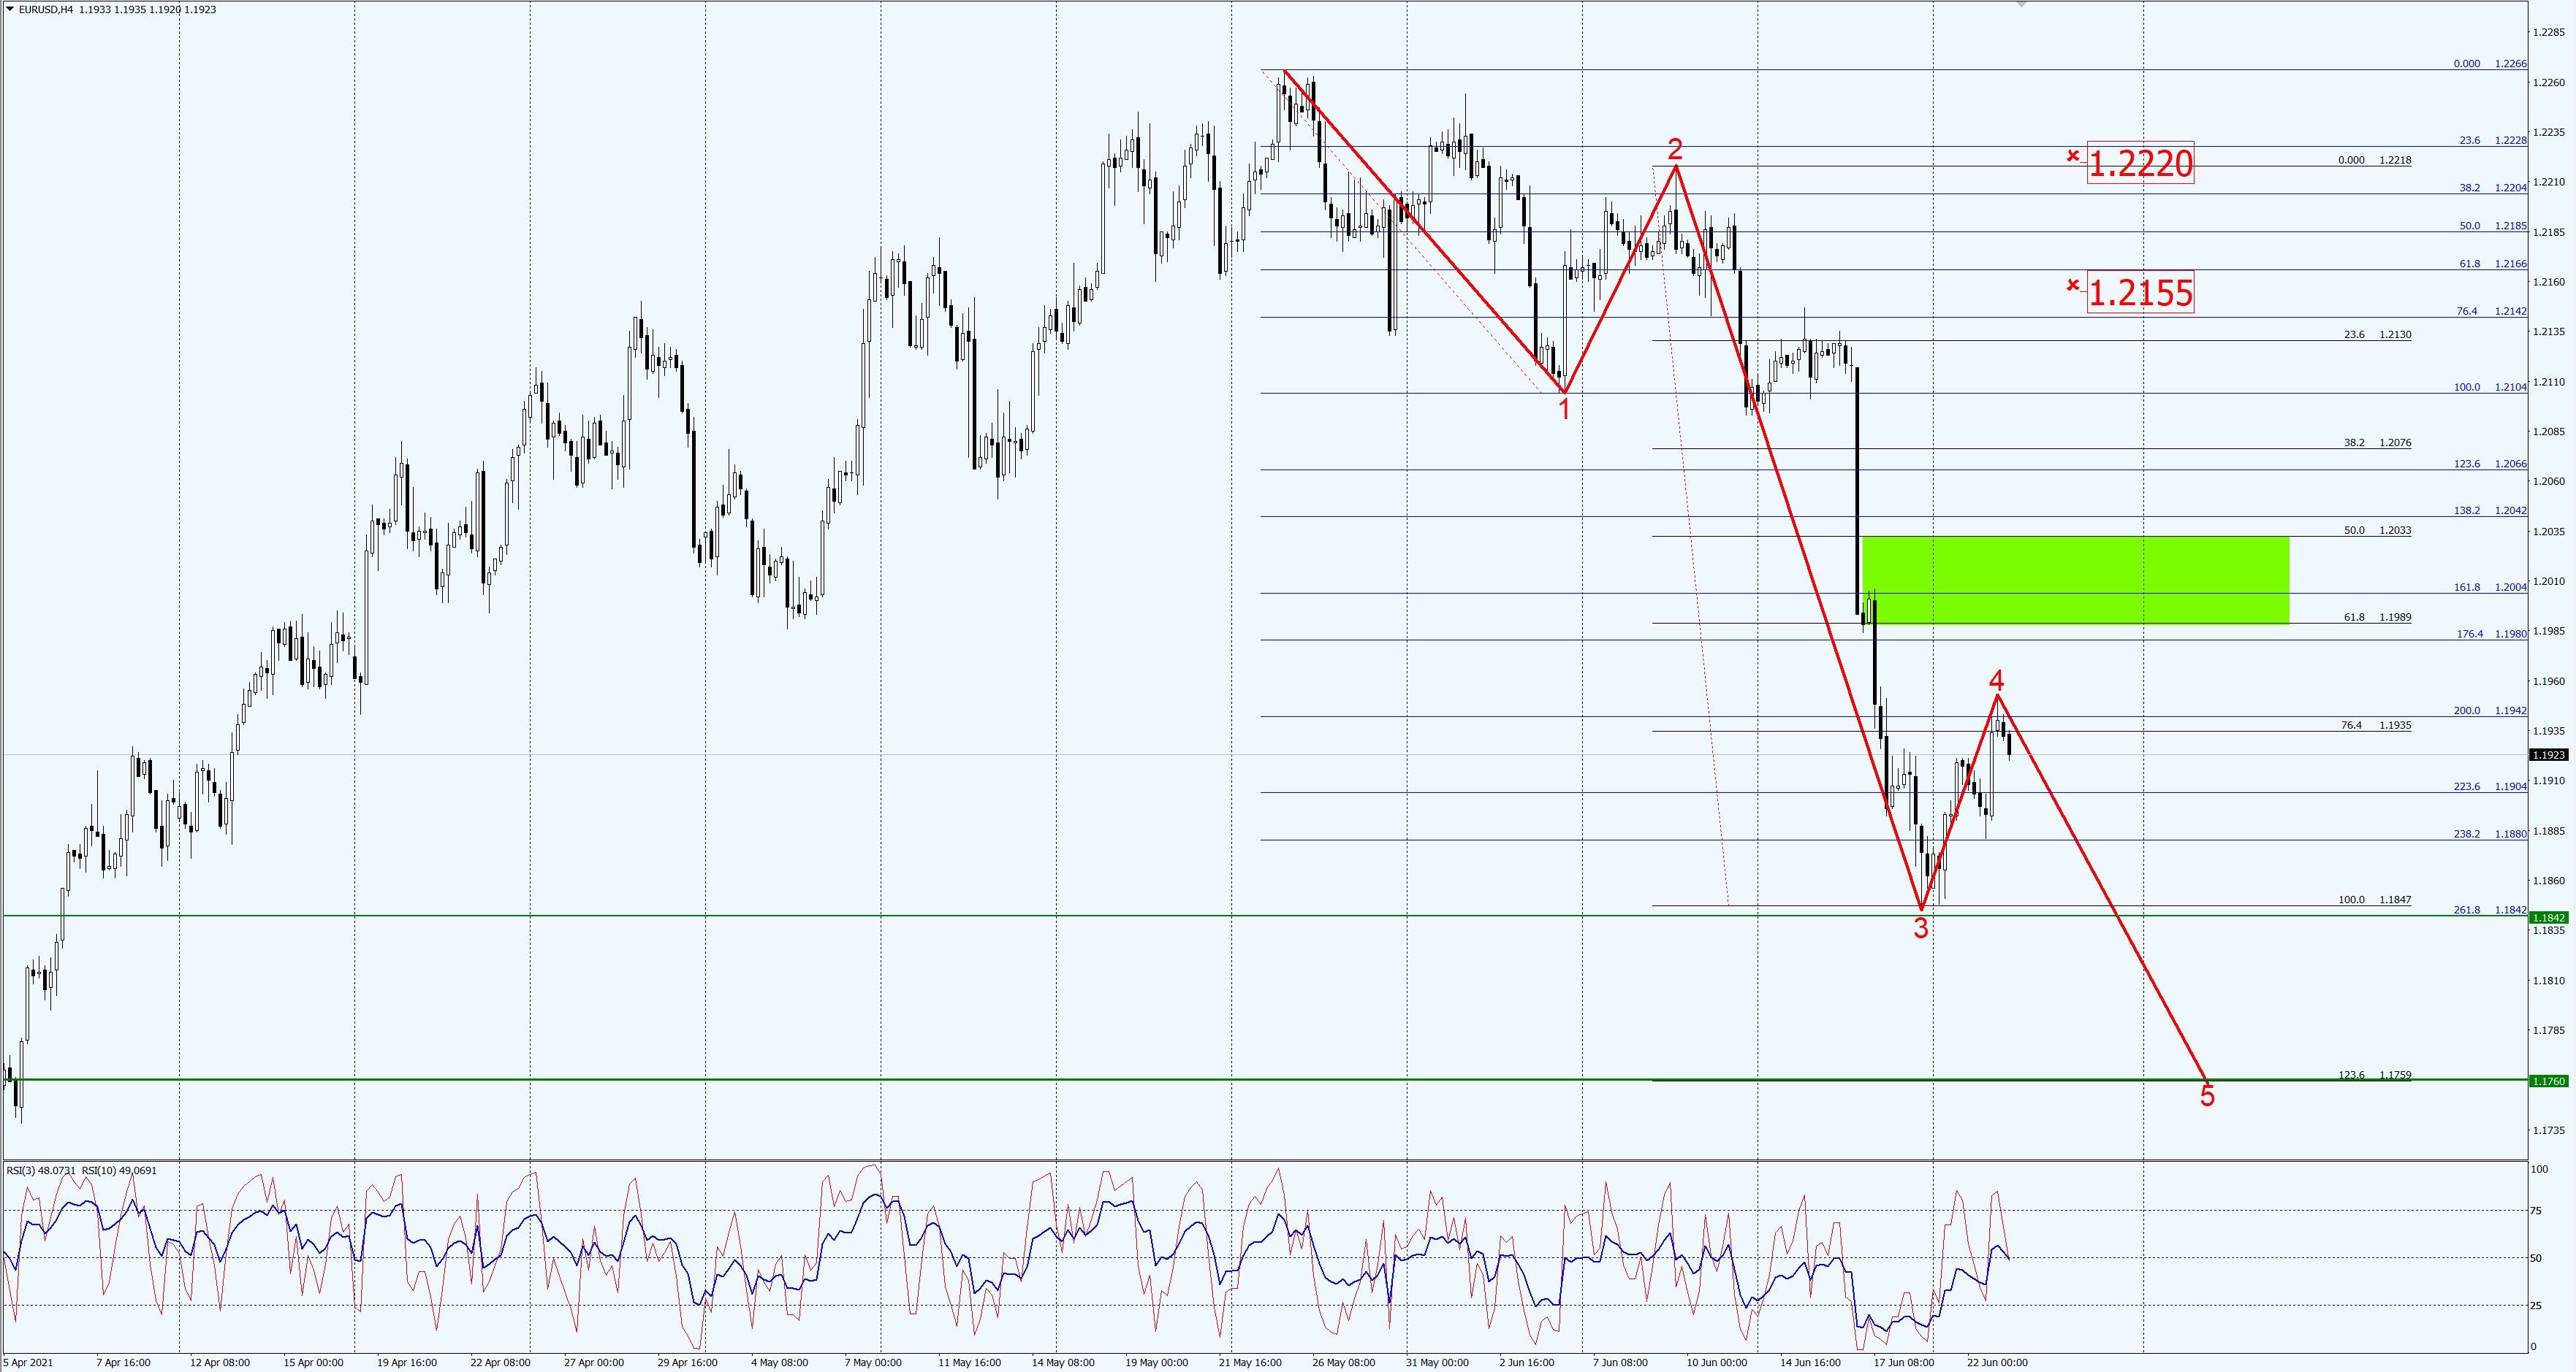Click the gray chart shift marker at top
This screenshot has height=1372, width=2576.
pyautogui.click(x=2021, y=5)
